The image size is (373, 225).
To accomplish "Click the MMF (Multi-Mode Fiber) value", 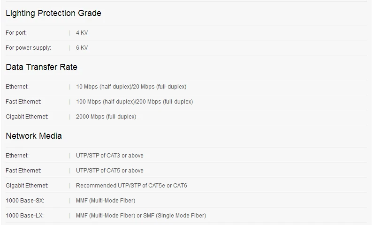I will point(106,201).
